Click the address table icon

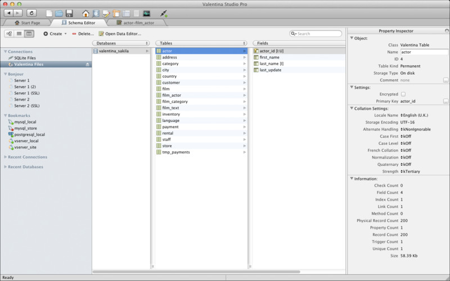pos(159,57)
